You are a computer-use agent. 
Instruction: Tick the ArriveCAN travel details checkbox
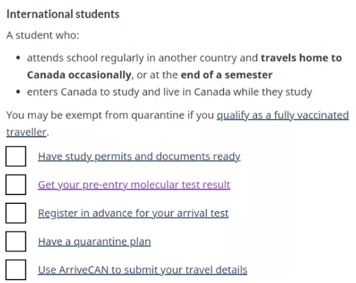(16, 270)
